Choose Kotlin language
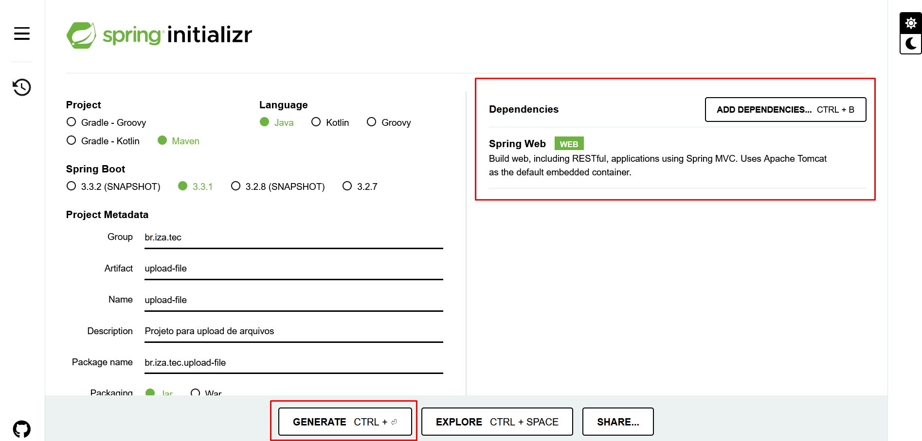Viewport: 922px width, 441px height. (330, 122)
